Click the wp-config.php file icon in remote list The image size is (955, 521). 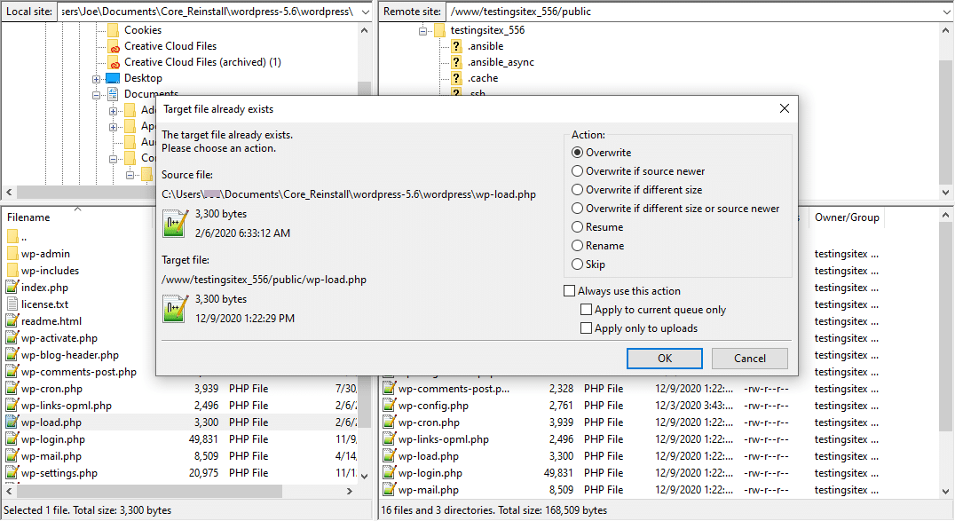click(389, 406)
